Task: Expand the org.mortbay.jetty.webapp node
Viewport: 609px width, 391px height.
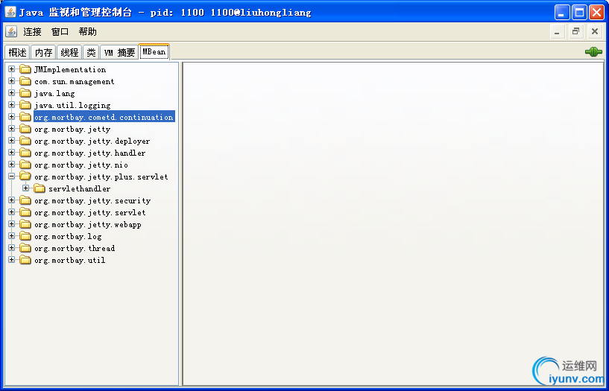Action: click(12, 224)
